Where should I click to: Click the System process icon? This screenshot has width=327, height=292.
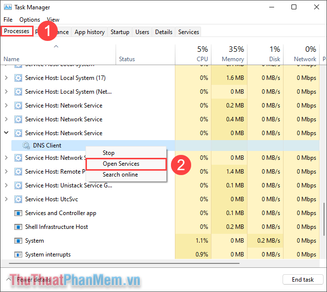18,241
